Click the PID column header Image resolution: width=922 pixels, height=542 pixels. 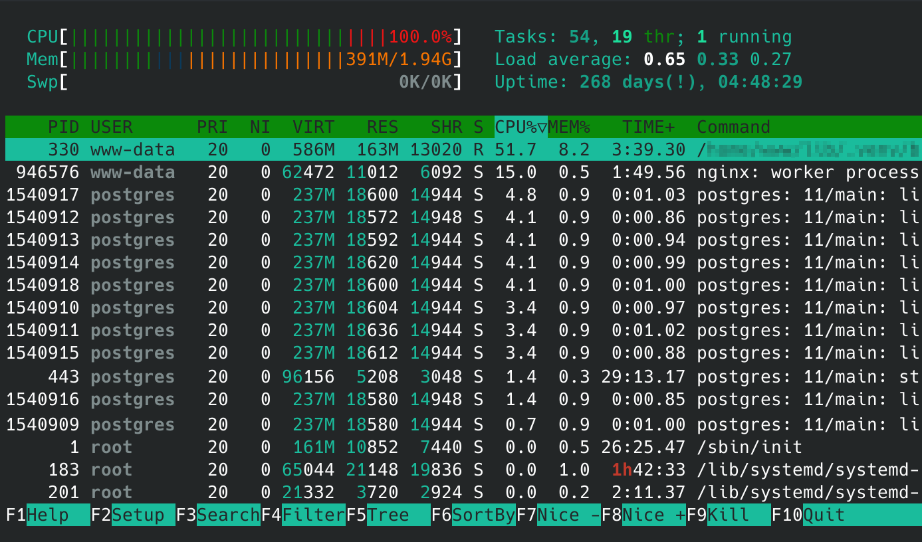click(x=63, y=127)
